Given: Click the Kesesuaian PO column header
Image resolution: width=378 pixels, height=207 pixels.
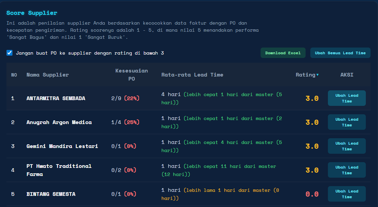Looking at the screenshot, I should (x=132, y=75).
